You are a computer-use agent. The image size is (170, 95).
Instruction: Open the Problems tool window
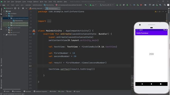16,92
